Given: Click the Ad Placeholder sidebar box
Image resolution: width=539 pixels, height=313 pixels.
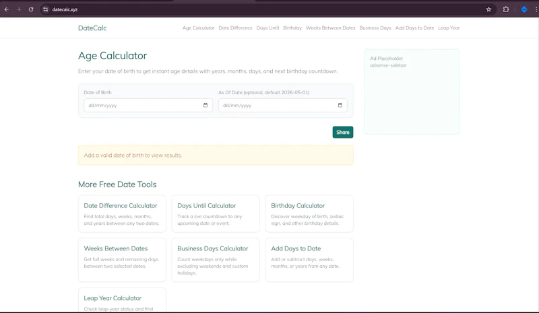Looking at the screenshot, I should coord(412,92).
